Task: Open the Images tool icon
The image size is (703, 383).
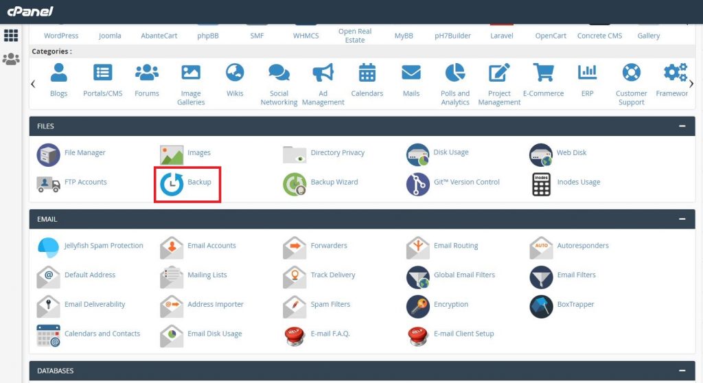Action: [x=172, y=154]
